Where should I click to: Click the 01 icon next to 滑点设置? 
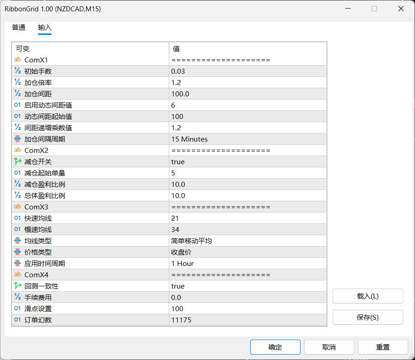(18, 308)
